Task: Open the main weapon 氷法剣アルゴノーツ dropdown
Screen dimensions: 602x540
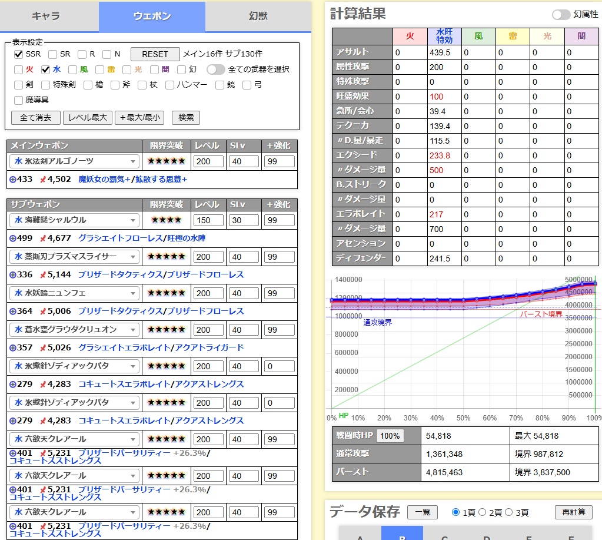Action: (74, 161)
